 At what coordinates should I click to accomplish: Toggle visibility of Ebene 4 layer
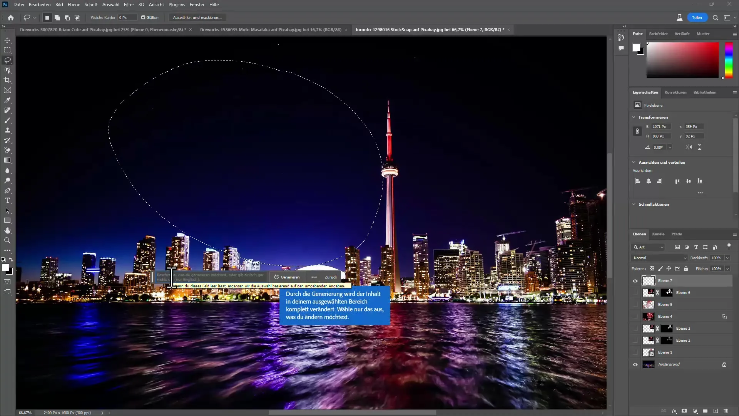click(635, 316)
